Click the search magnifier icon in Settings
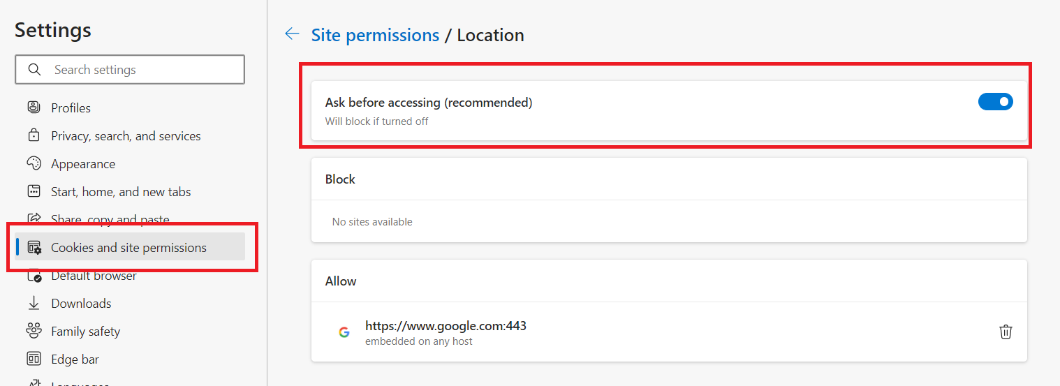 point(34,70)
